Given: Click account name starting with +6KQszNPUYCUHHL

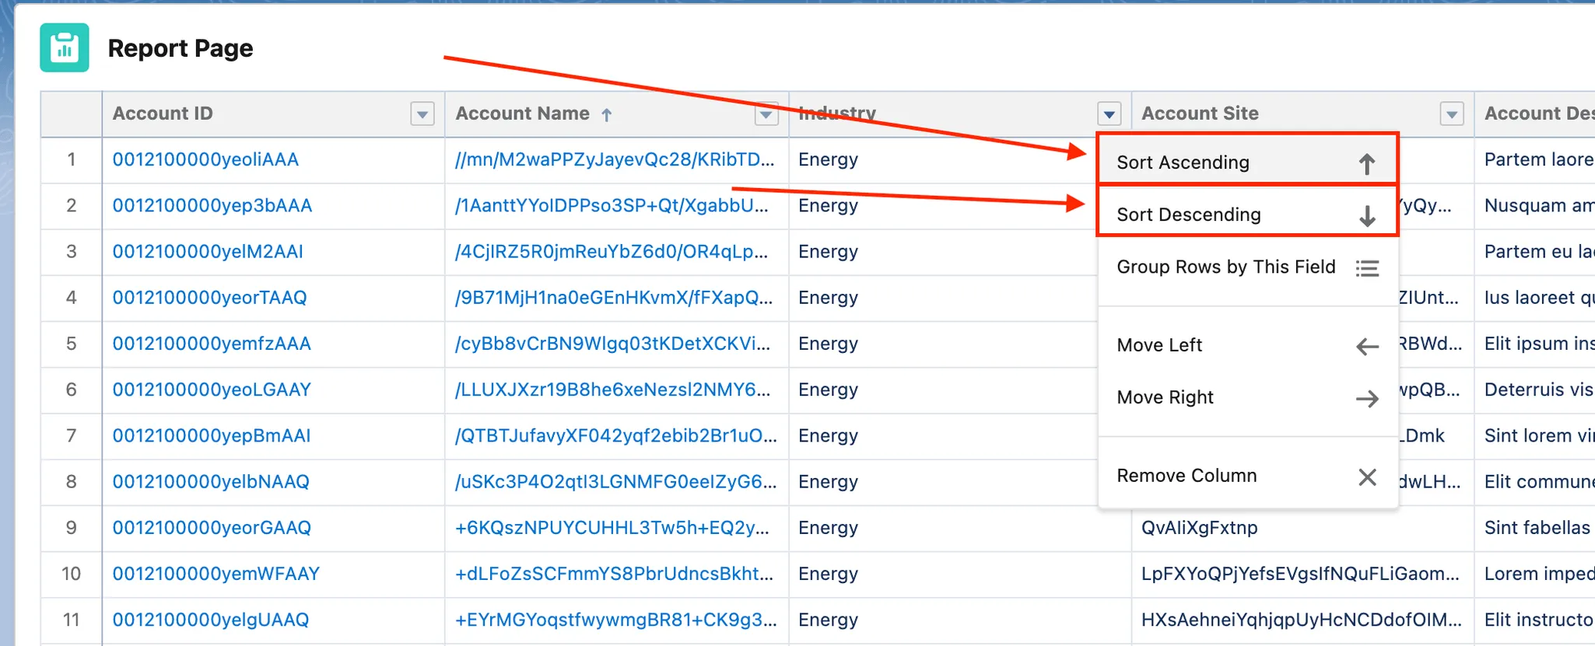Looking at the screenshot, I should pyautogui.click(x=612, y=528).
